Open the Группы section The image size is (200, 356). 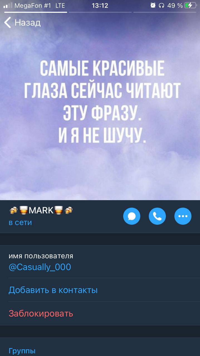tap(22, 351)
